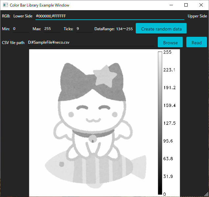Focus the RGB color list input field

point(110,16)
